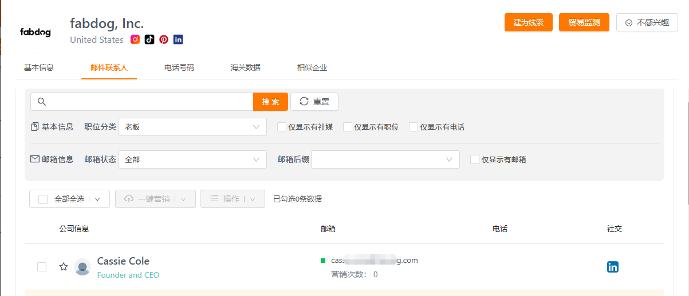Click the orange 搜索 button
Viewport: 689px width, 296px height.
271,102
